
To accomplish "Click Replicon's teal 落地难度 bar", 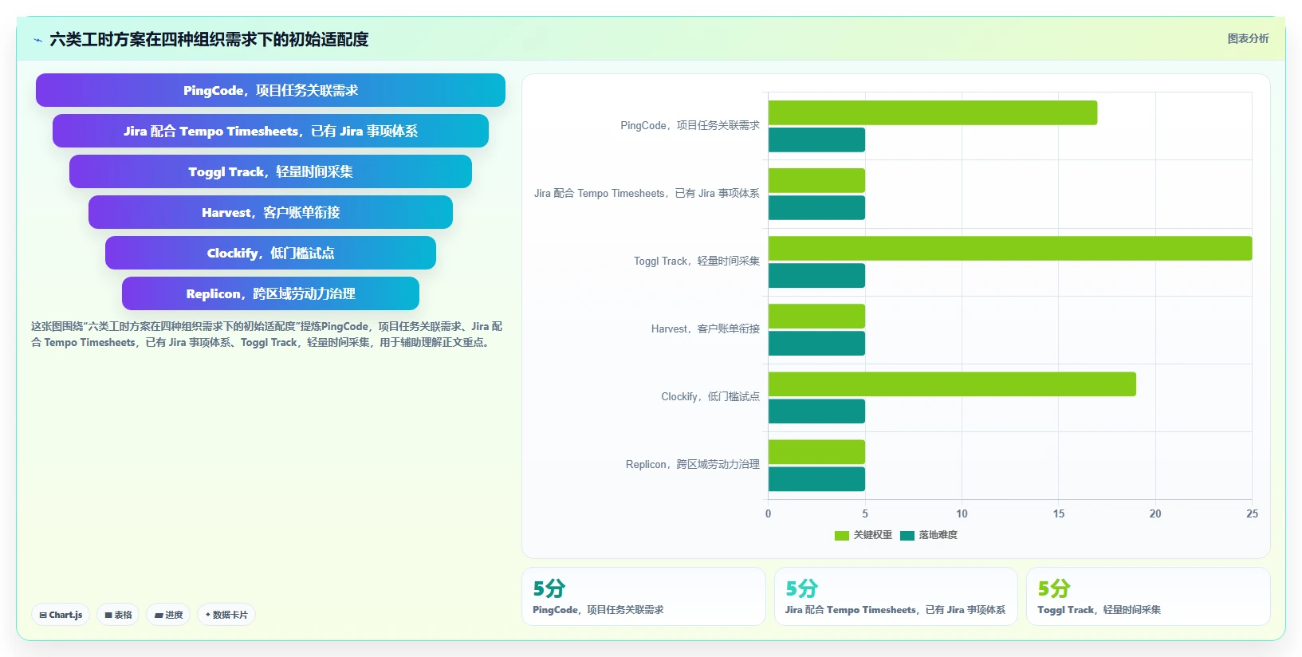I will pyautogui.click(x=816, y=478).
